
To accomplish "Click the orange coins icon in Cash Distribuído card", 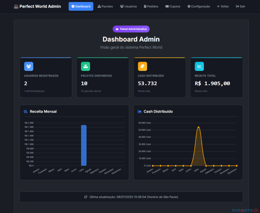I will (143, 66).
